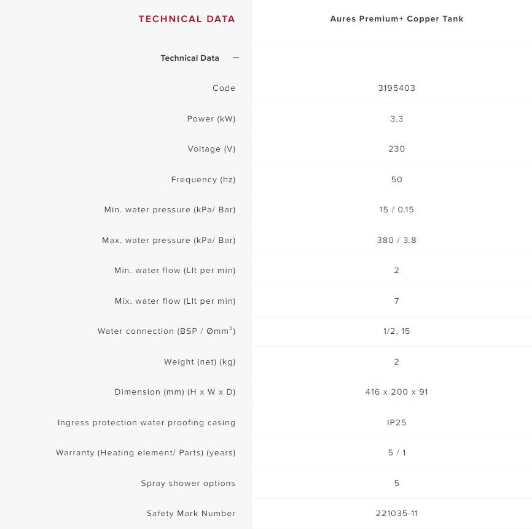Click the 380 / 3.8 pressure value

(x=397, y=241)
